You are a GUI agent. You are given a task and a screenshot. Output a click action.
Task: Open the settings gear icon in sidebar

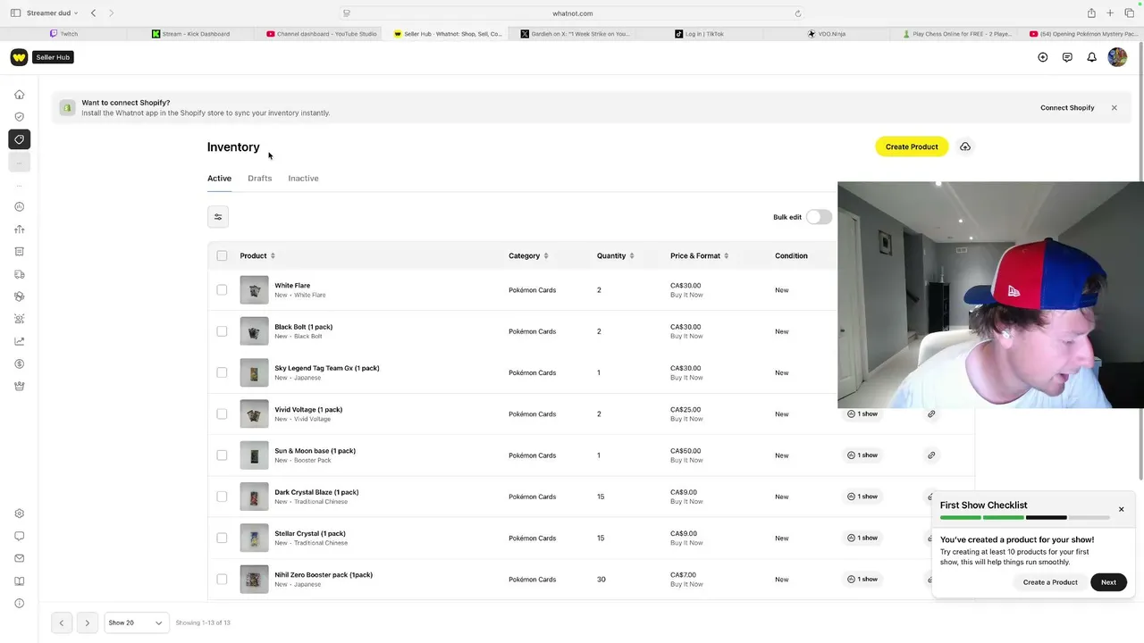click(x=19, y=514)
